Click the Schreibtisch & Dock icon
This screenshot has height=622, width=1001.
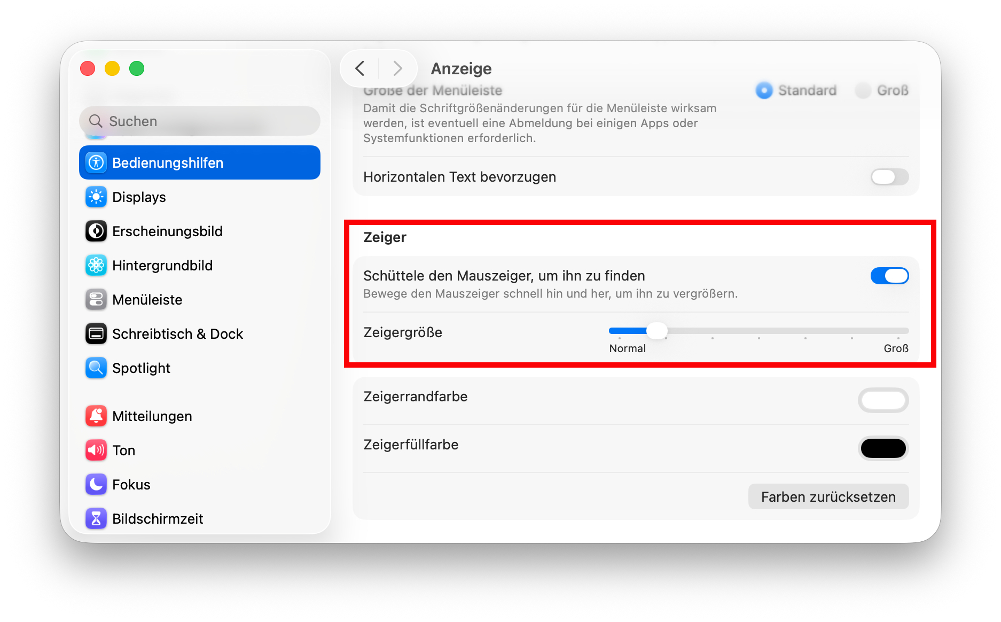[96, 334]
